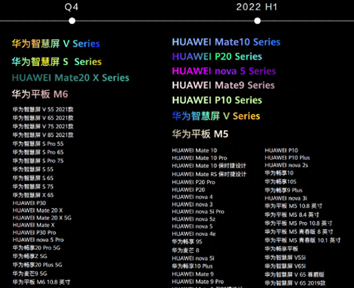354x288 pixels.
Task: Click the Q4 timeline dot
Action: coord(72,21)
